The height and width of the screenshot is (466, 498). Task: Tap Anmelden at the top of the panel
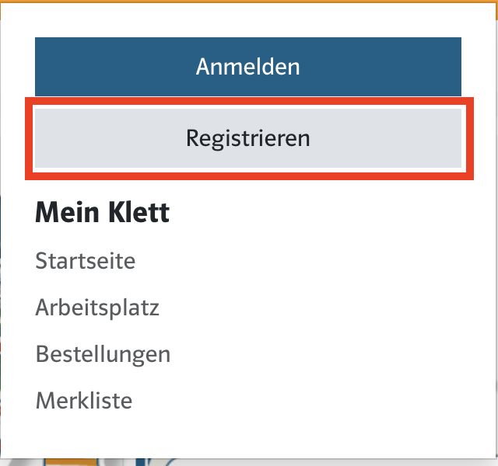pos(247,67)
